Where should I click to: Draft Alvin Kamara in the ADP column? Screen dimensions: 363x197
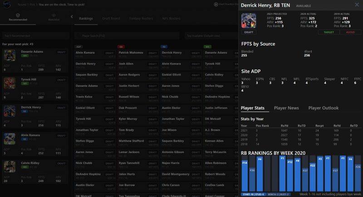109,53
